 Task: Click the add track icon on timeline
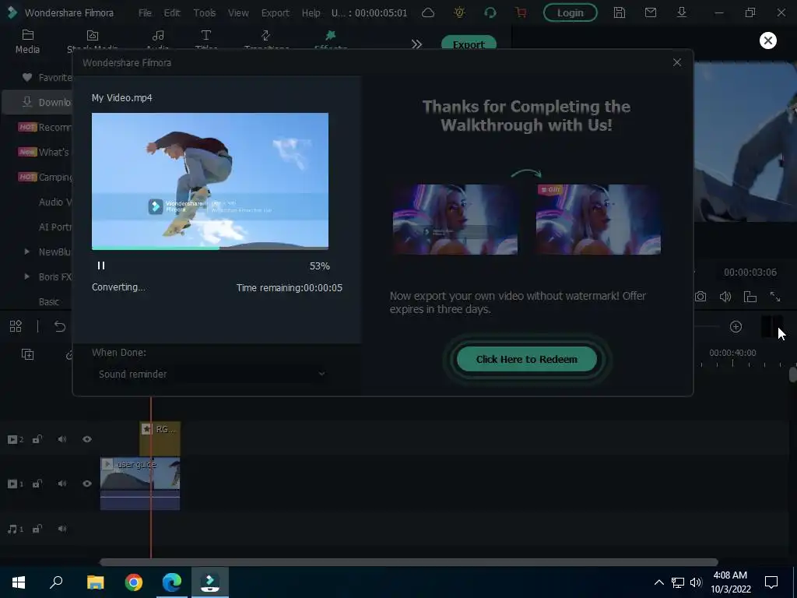pos(27,354)
